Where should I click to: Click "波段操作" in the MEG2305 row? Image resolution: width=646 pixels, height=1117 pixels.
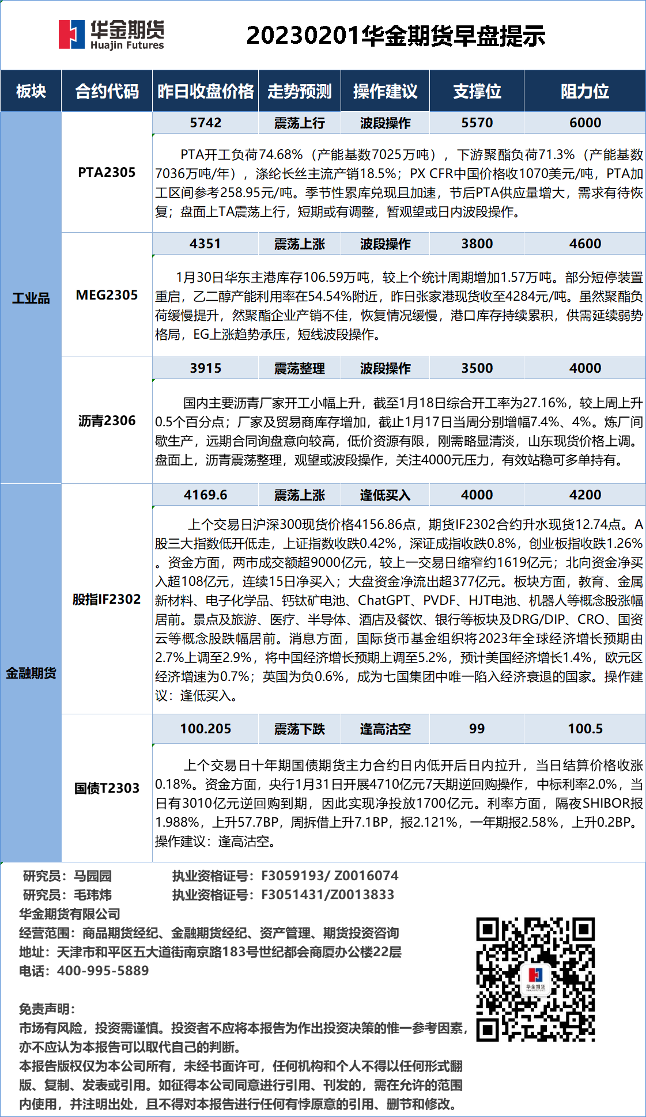click(385, 244)
